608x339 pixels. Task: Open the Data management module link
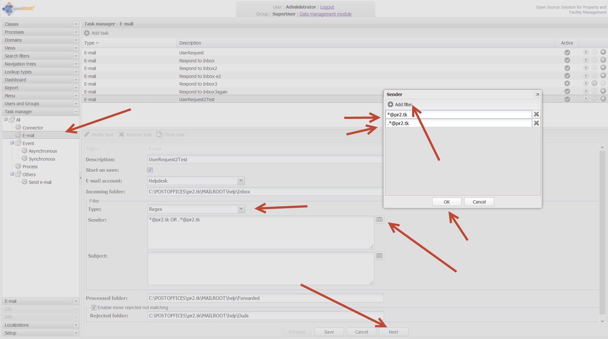[x=325, y=14]
